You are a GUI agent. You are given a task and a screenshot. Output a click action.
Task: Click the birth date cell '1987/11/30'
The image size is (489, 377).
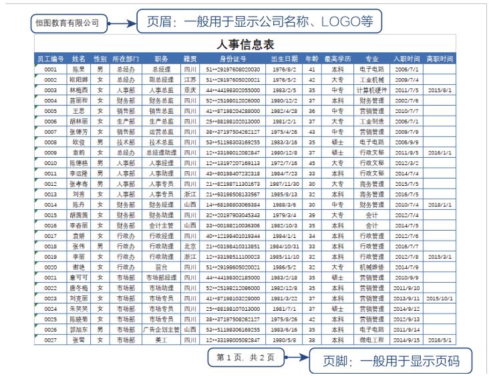284,184
